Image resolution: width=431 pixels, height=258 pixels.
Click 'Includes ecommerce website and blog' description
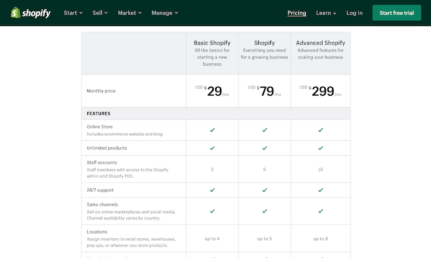(x=125, y=134)
